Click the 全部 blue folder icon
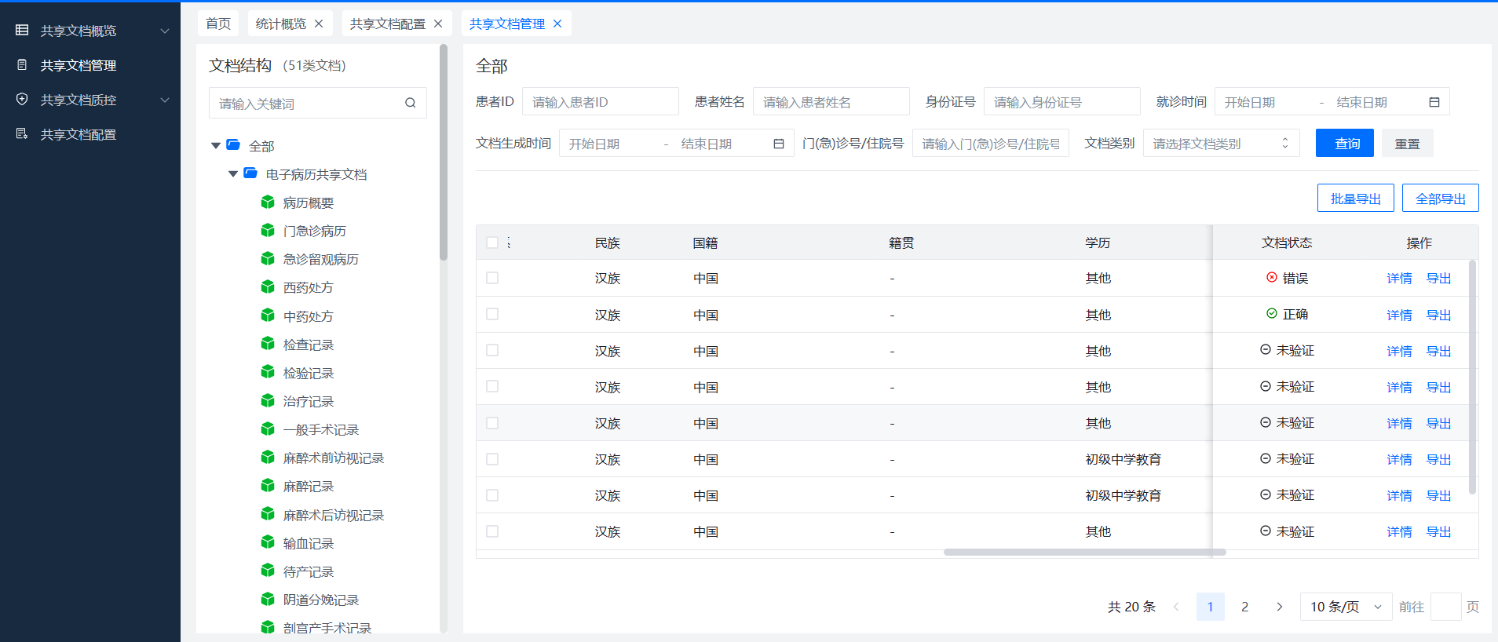This screenshot has width=1498, height=642. click(x=233, y=145)
